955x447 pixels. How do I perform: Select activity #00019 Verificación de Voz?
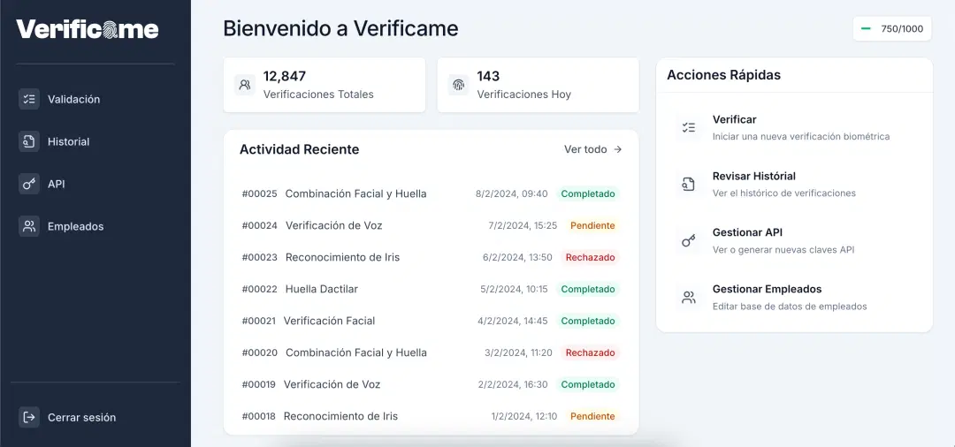(431, 384)
